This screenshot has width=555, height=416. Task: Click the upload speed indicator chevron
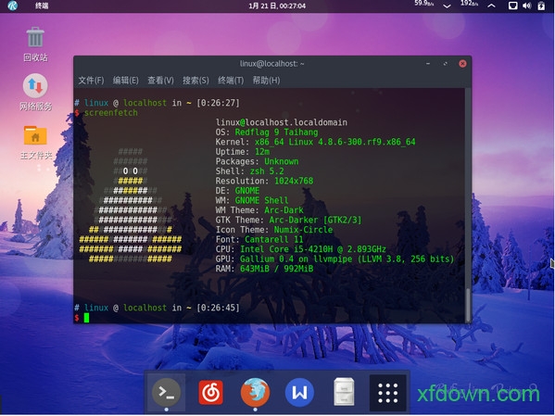[x=491, y=6]
